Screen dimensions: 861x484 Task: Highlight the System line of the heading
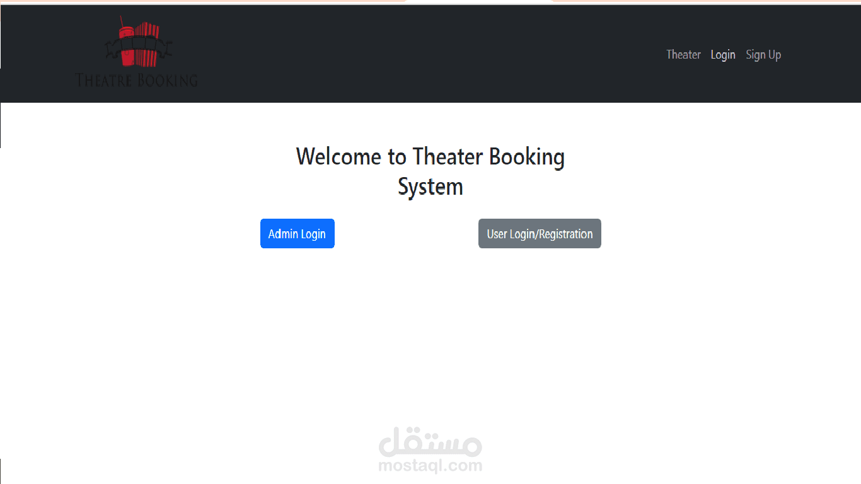430,187
